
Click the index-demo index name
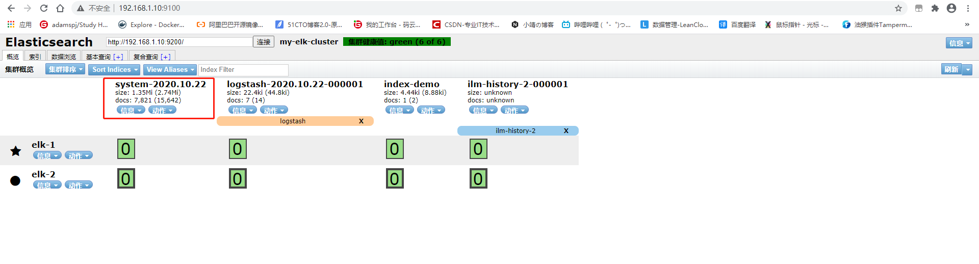pos(411,84)
